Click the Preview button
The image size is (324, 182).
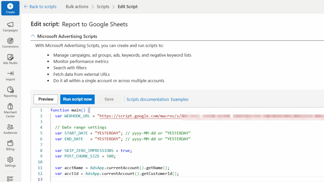point(46,99)
